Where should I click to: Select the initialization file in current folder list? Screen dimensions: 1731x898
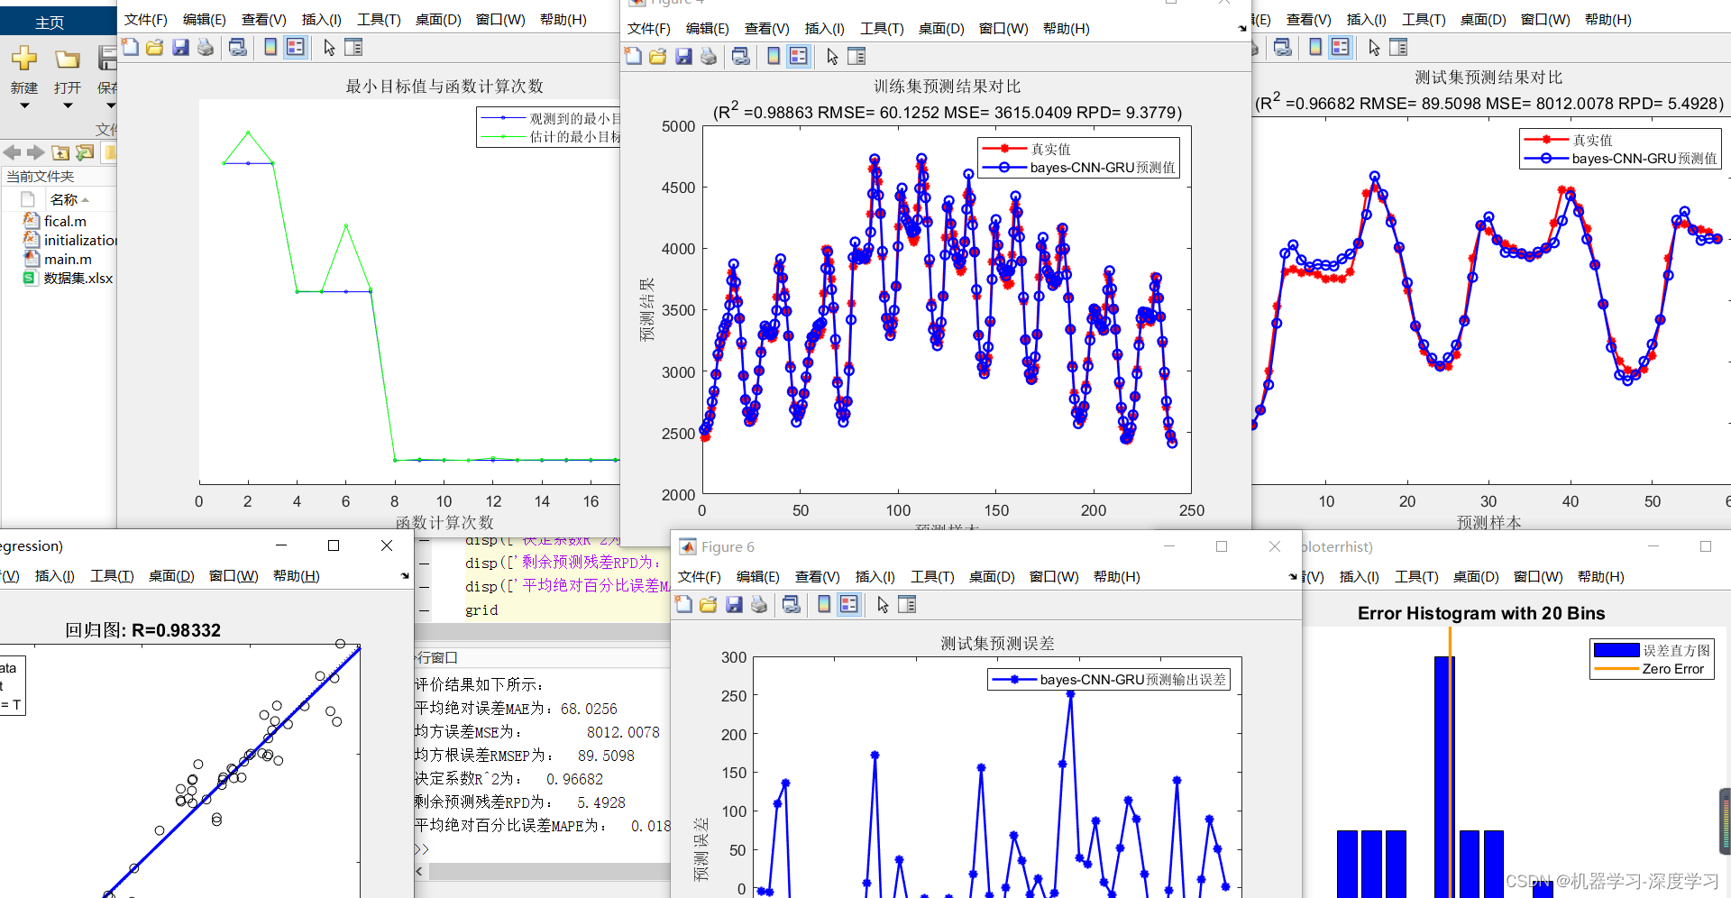[70, 240]
